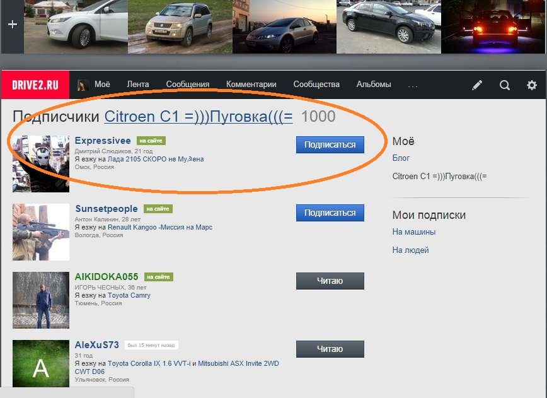Click Читаю button for AleXuS73
Screen dimensions: 547x398
(x=330, y=349)
